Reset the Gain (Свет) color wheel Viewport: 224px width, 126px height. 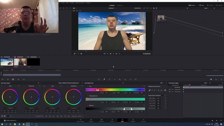(x=61, y=86)
